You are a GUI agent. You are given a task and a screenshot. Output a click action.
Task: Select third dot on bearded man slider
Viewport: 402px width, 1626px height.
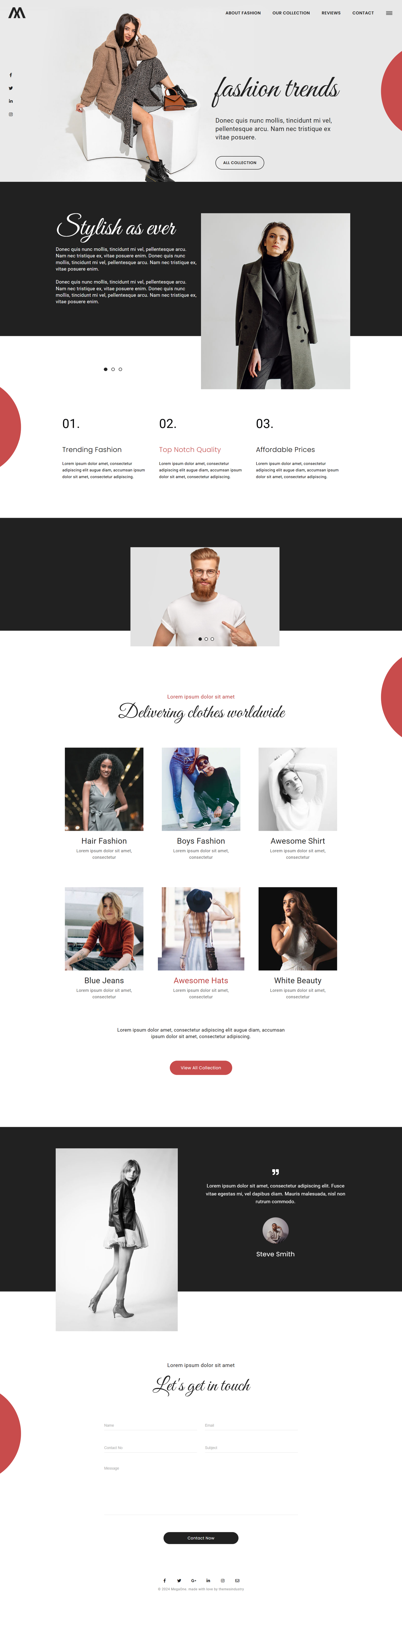pos(212,639)
